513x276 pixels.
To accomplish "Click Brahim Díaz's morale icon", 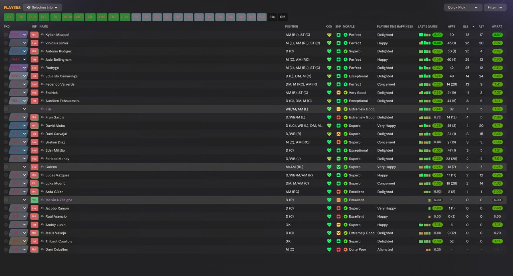I will [x=345, y=142].
